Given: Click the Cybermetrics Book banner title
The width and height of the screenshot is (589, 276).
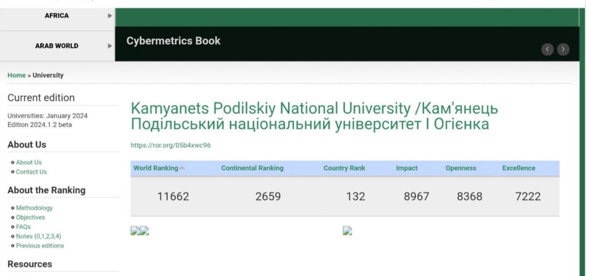Looking at the screenshot, I should 173,41.
